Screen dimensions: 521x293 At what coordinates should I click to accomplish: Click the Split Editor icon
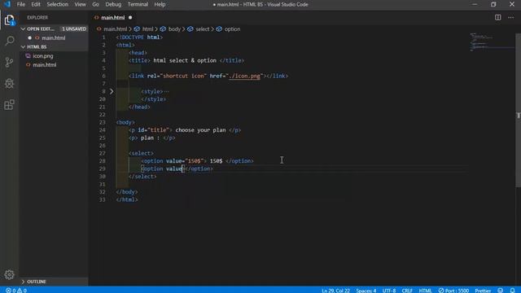[497, 17]
